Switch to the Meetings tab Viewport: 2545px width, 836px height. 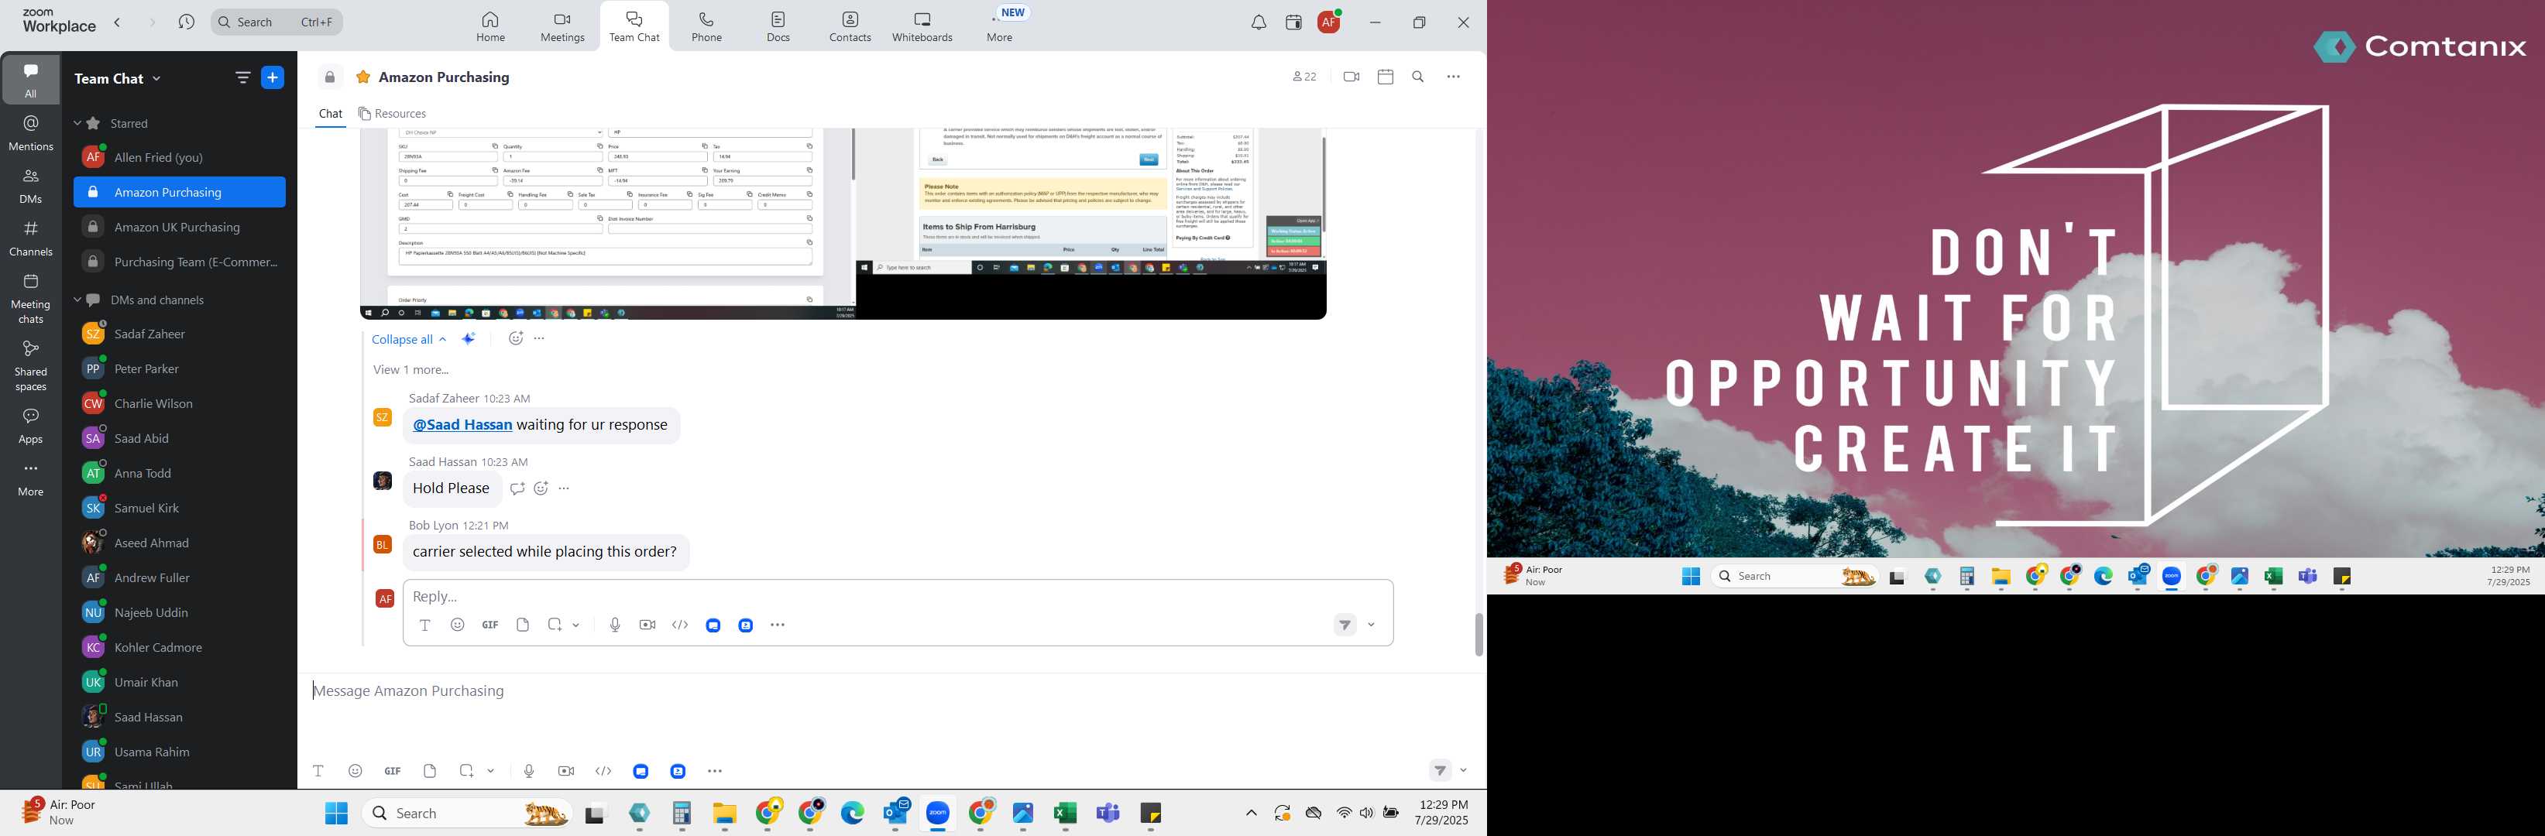[562, 26]
